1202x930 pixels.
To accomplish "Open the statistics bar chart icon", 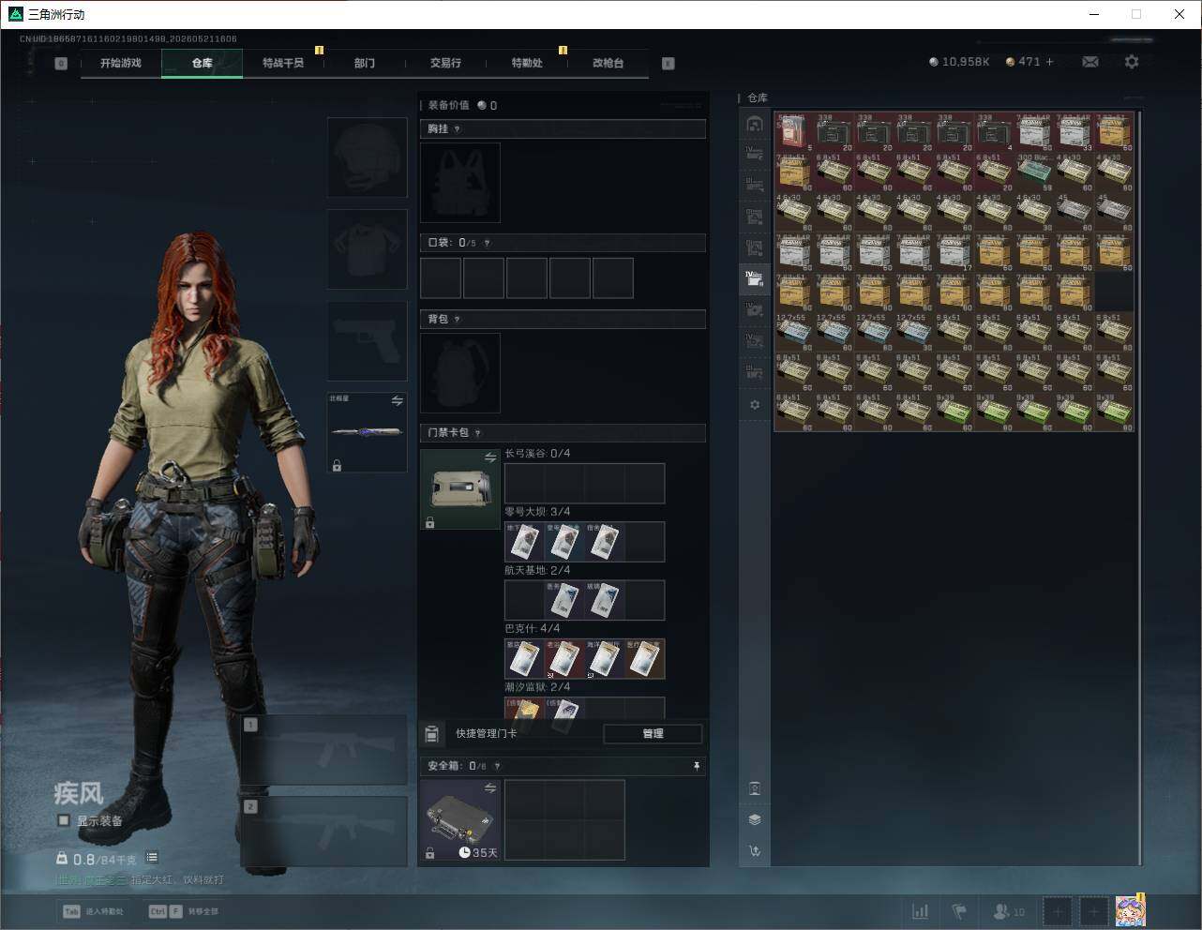I will [921, 911].
